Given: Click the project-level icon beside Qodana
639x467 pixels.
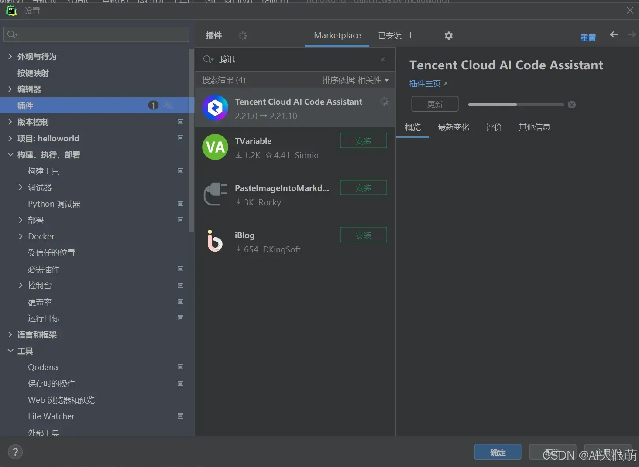Looking at the screenshot, I should 180,367.
